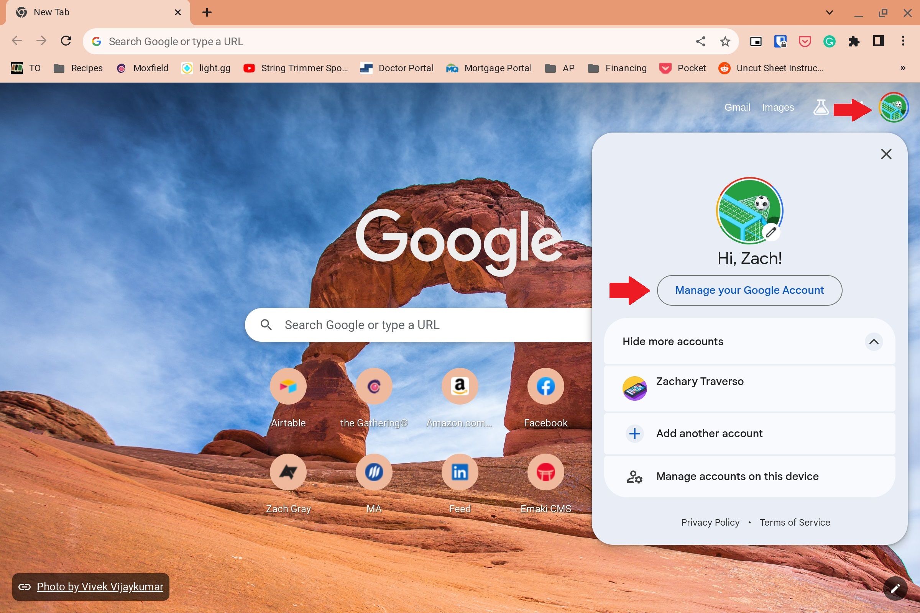
Task: Edit profile picture with pencil icon
Action: [x=771, y=231]
